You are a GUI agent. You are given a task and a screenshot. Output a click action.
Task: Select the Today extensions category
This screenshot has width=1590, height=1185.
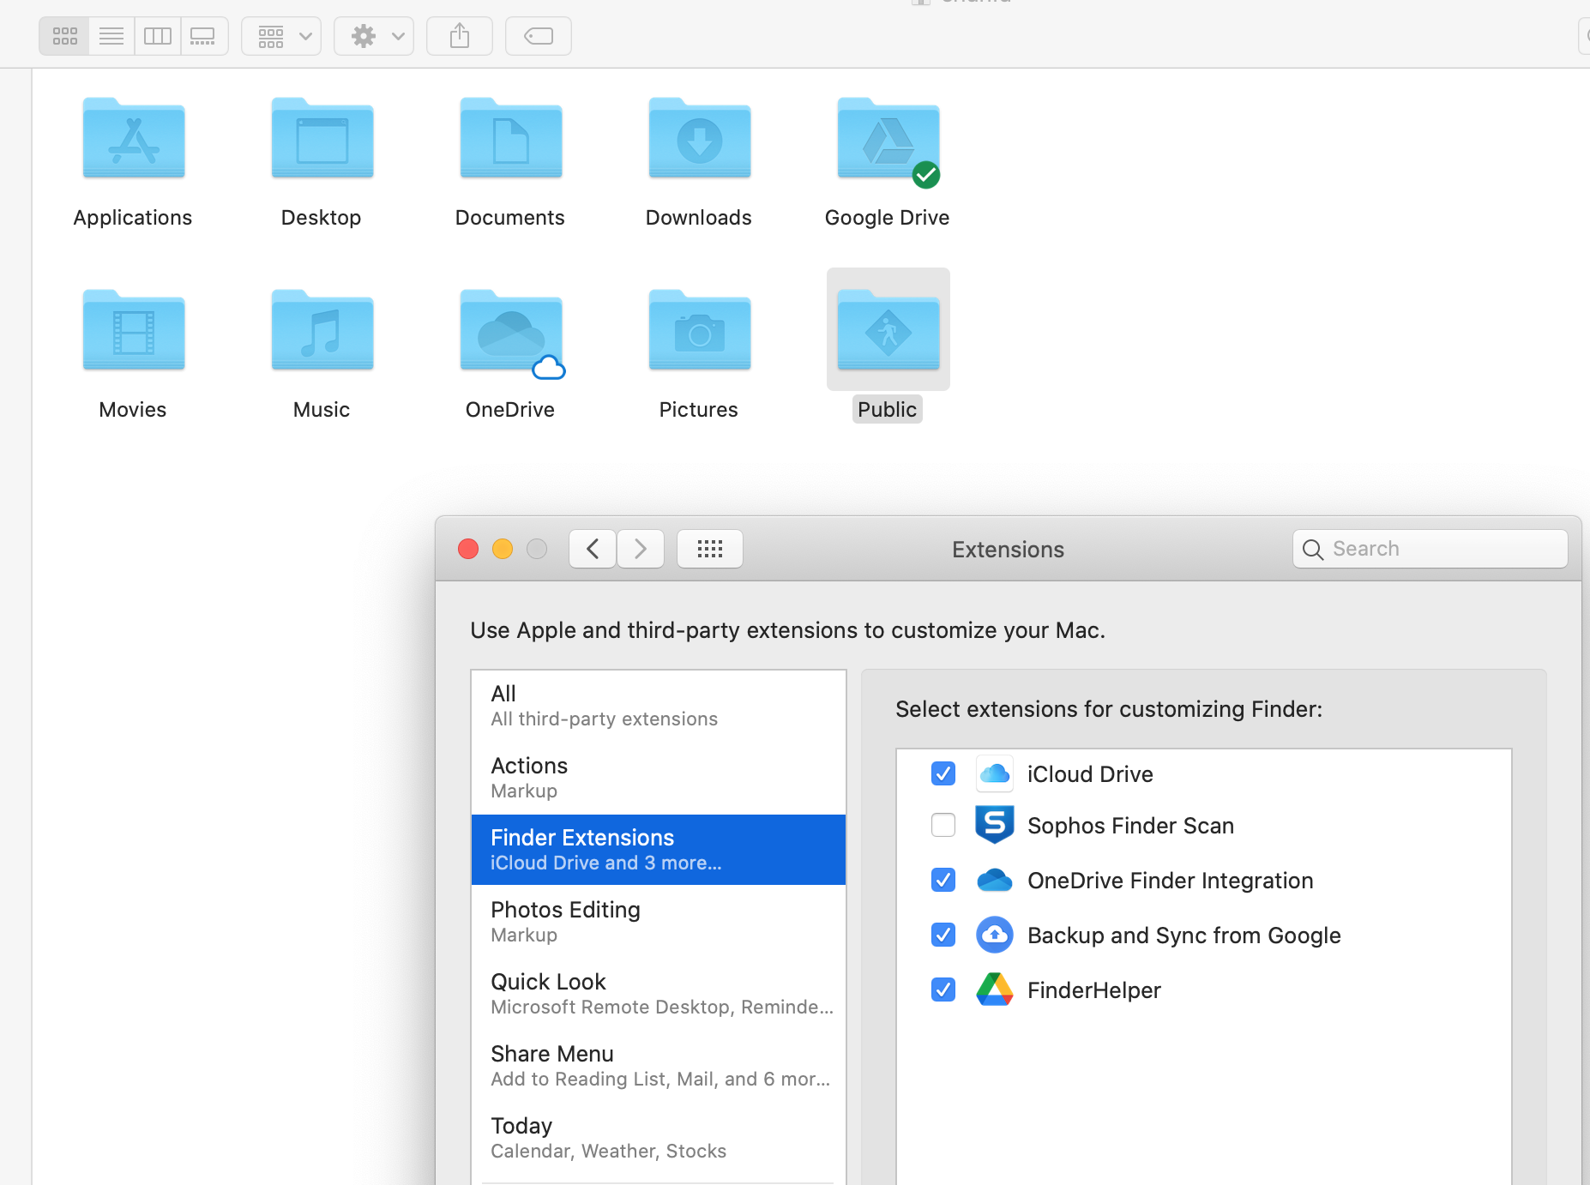659,1138
